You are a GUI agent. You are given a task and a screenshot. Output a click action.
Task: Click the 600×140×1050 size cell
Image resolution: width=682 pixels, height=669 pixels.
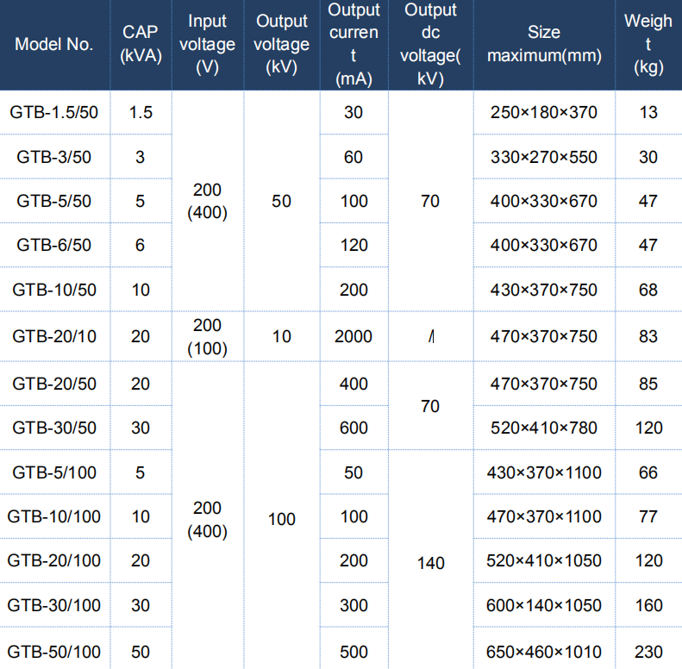coord(544,605)
